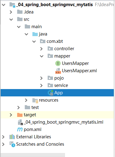Viewport: 115px width, 157px height.
Task: Click the blue java source root icon
Action: point(35,34)
